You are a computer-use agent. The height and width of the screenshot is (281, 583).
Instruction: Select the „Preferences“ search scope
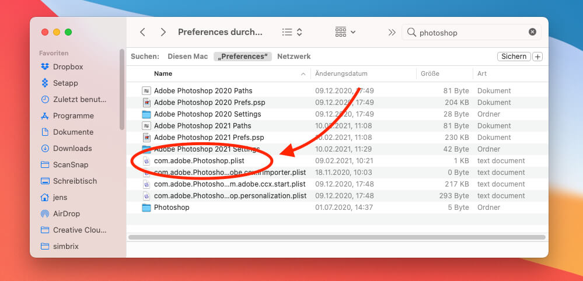(x=242, y=57)
